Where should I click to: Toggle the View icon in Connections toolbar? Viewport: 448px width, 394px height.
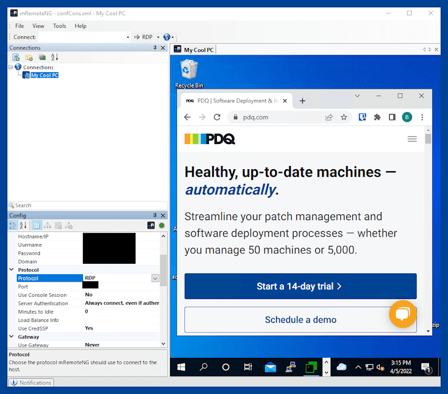coord(42,57)
